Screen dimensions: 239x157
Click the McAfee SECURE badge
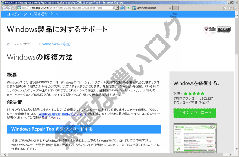click(x=210, y=29)
